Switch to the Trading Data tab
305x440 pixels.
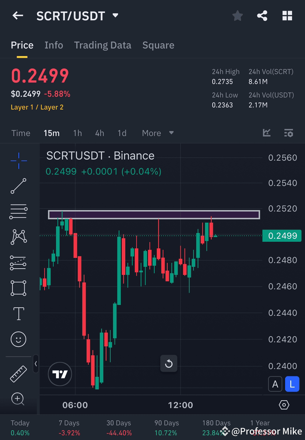pos(103,45)
